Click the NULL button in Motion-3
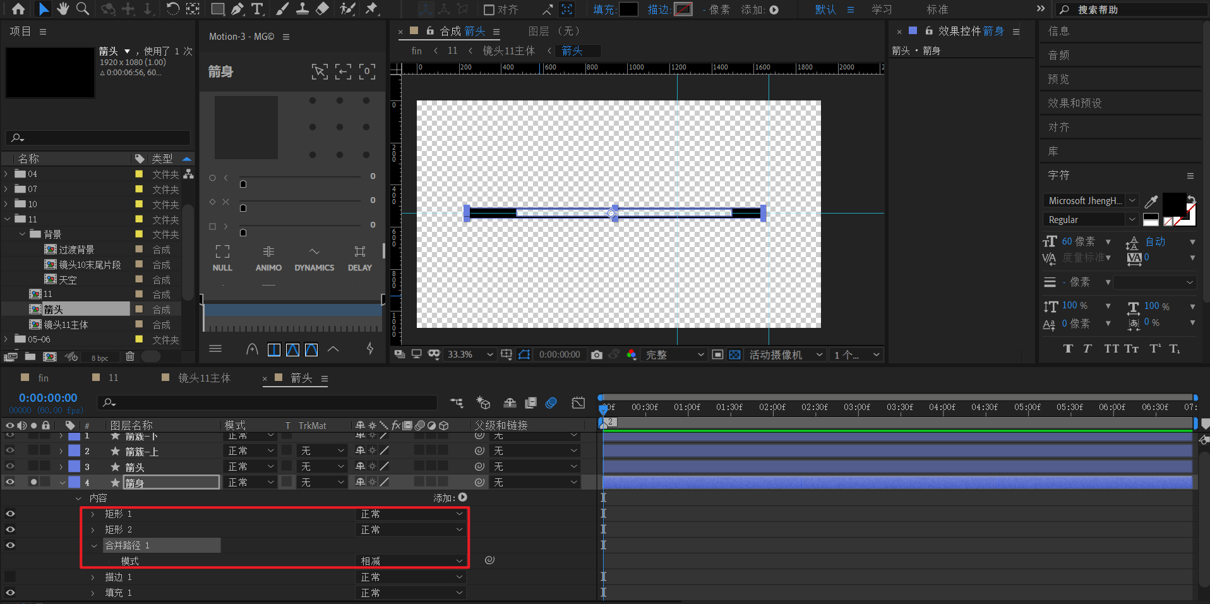The height and width of the screenshot is (604, 1210). (222, 258)
